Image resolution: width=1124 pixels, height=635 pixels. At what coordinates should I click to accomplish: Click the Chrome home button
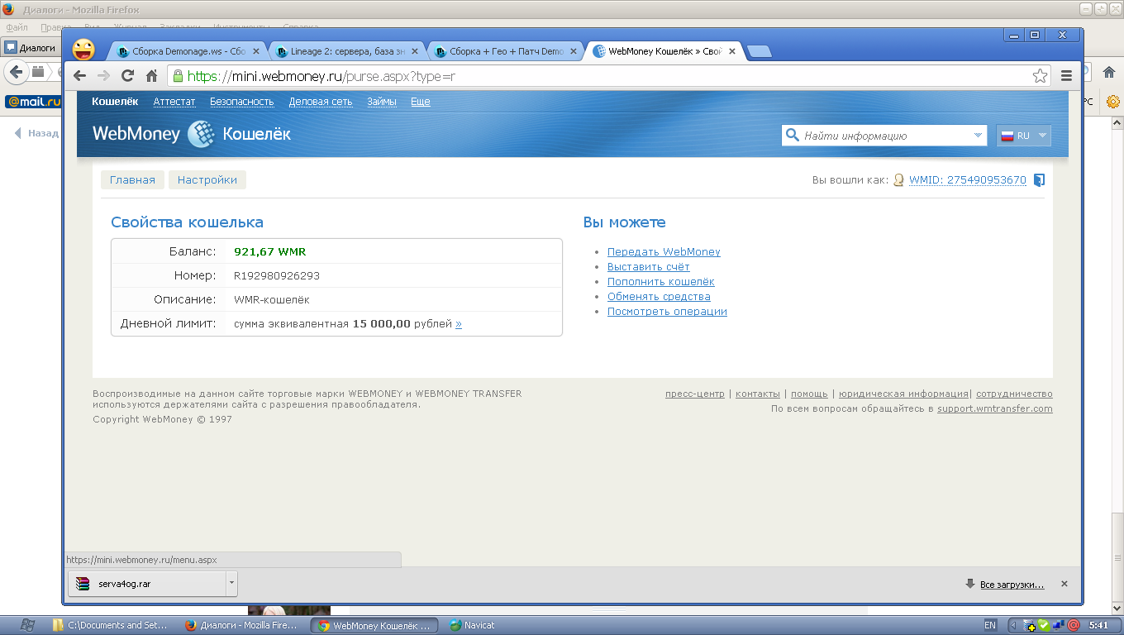point(151,76)
